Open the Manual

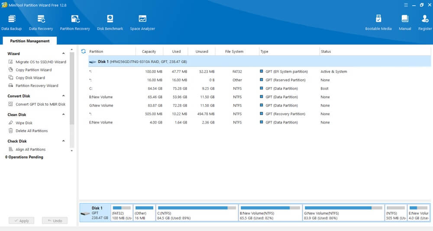(x=405, y=23)
